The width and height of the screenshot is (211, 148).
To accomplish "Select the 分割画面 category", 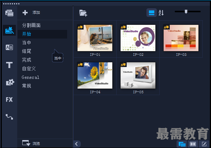I will coord(31,25).
